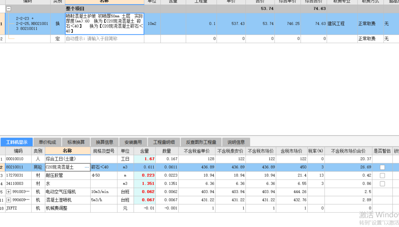Open the 标准换算 tab
Viewport: 399px width, 227px height.
pyautogui.click(x=76, y=142)
